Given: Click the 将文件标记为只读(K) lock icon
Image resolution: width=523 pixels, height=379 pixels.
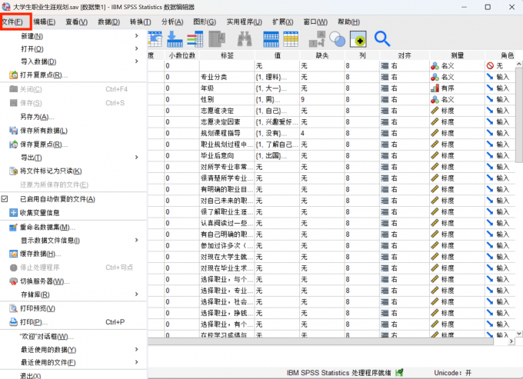Looking at the screenshot, I should (x=13, y=171).
